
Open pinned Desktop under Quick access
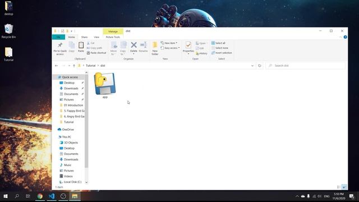(69, 82)
